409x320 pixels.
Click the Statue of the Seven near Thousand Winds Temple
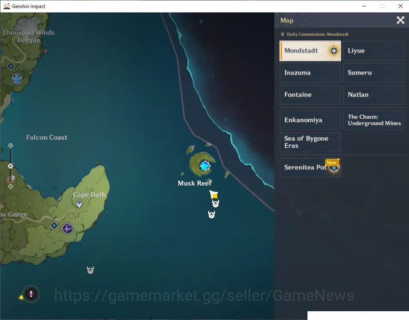coord(17,79)
